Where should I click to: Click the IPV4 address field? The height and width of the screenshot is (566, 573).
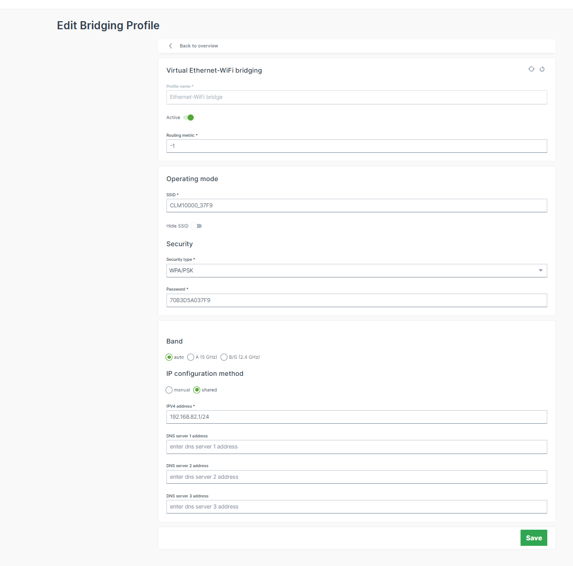tap(357, 417)
